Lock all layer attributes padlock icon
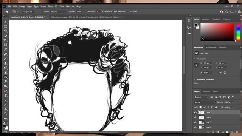 [216, 107]
